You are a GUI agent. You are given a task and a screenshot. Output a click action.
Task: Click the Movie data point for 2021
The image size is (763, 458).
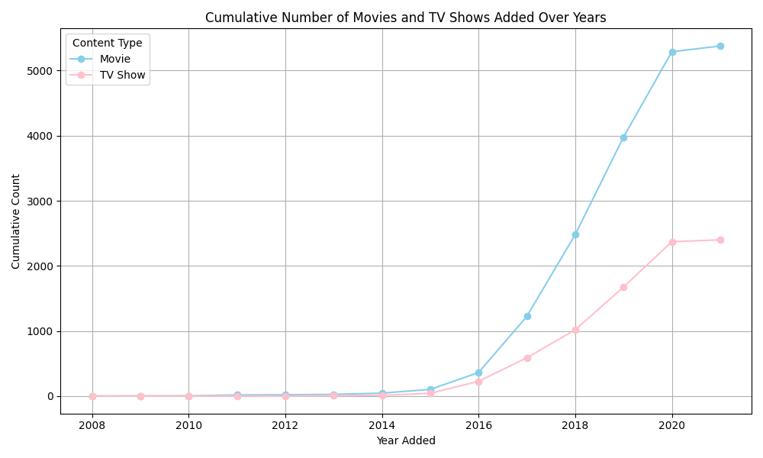[720, 46]
